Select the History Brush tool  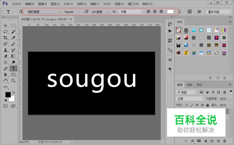point(13,50)
